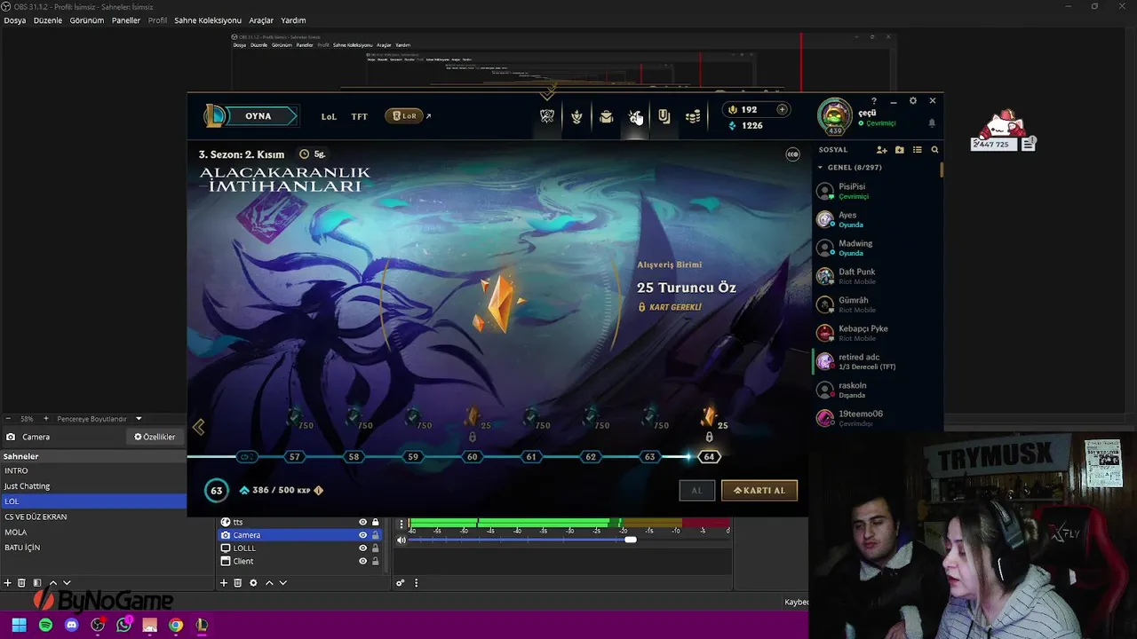This screenshot has width=1137, height=639.
Task: Click the list view icon in Sosyal
Action: [918, 150]
